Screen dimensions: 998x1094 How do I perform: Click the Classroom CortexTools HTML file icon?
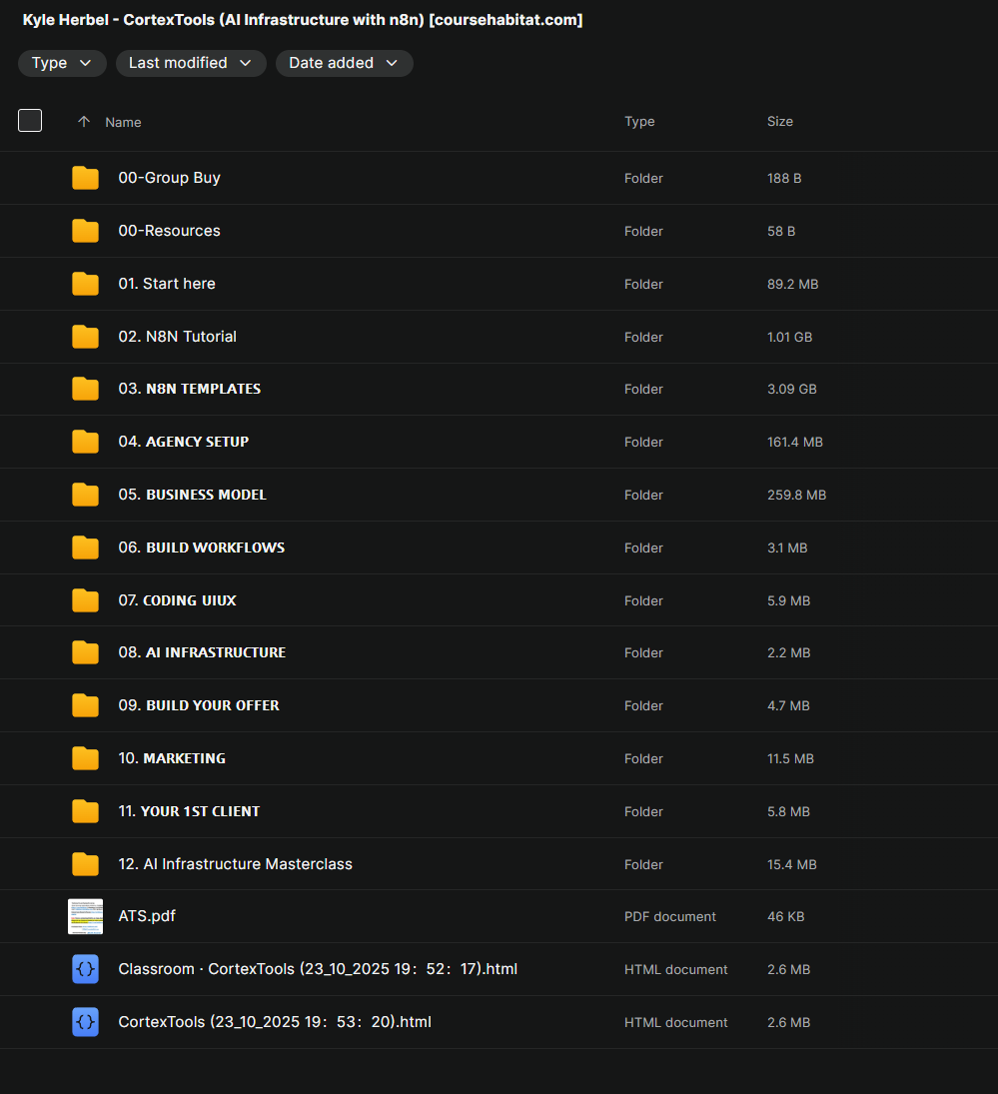click(85, 969)
